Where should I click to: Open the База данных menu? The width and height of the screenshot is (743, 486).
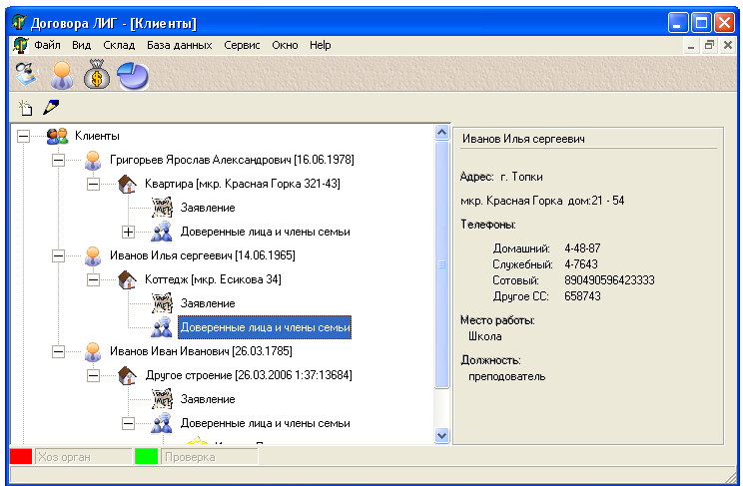click(180, 46)
